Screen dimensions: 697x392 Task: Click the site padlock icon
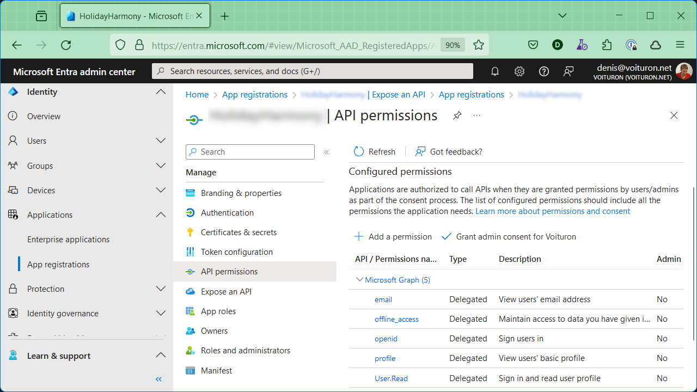tap(139, 45)
